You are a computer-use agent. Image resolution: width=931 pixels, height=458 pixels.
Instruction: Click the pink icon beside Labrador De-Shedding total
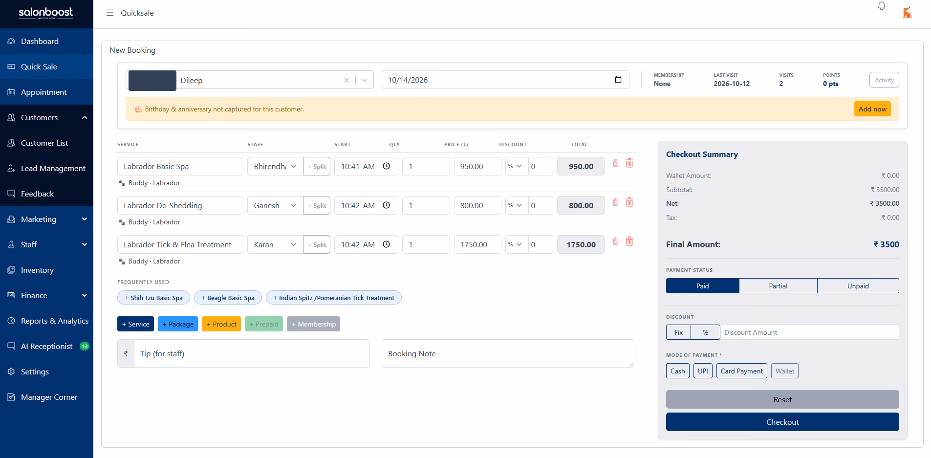pyautogui.click(x=615, y=202)
